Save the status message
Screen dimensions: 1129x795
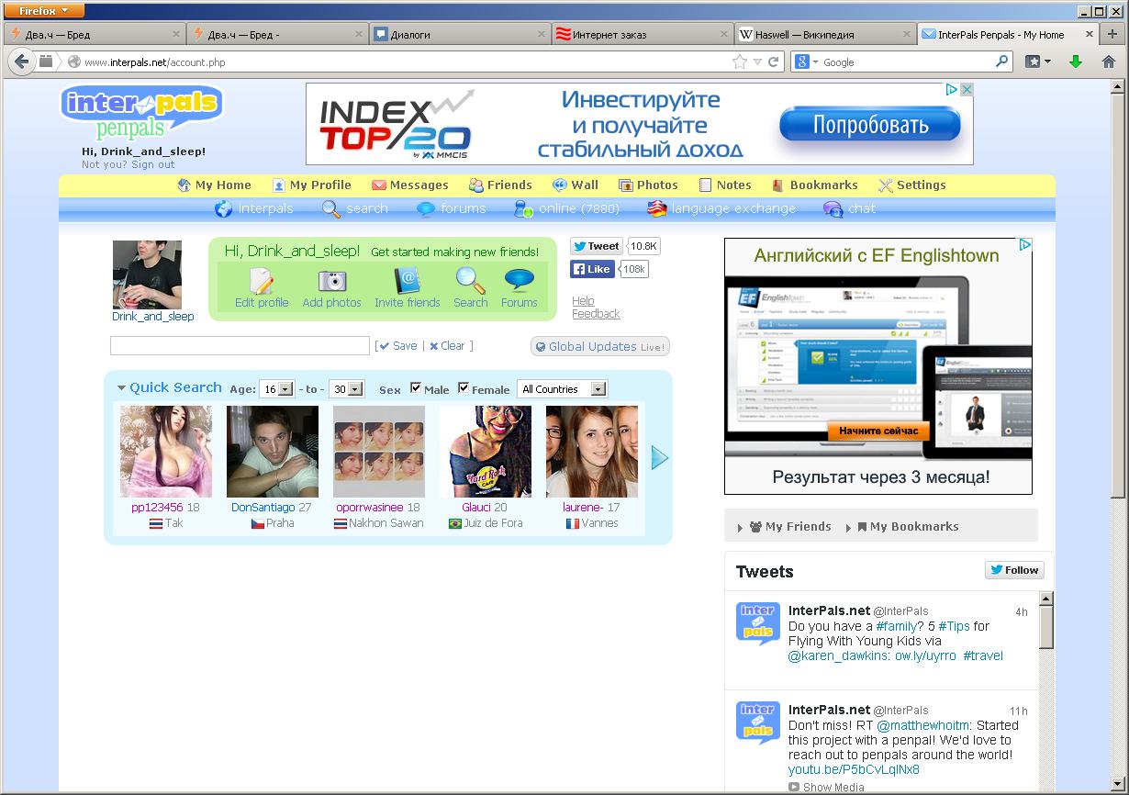click(x=397, y=346)
